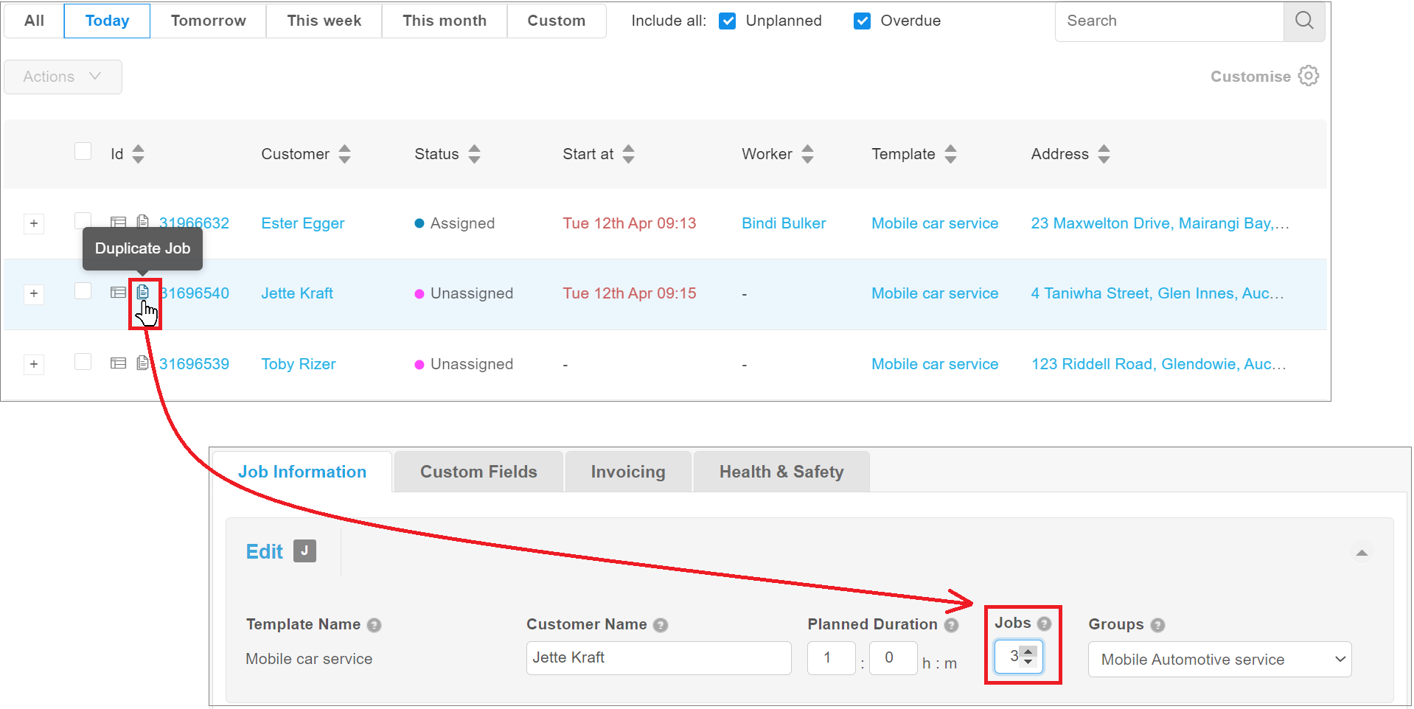Viewport: 1414px width, 709px height.
Task: Open customer link Toby Rizer
Action: click(299, 364)
